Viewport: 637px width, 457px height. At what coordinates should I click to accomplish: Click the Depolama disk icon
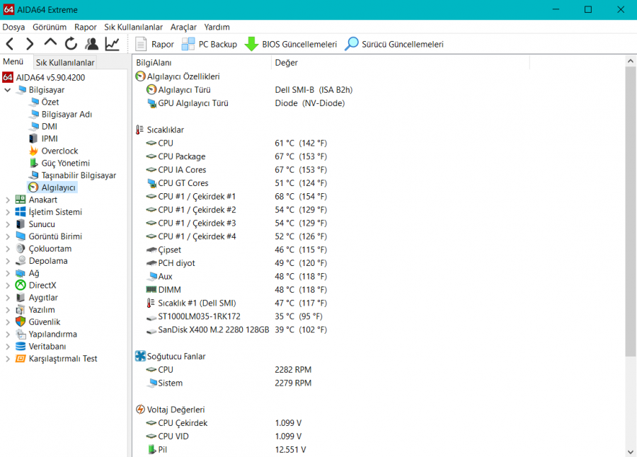point(21,260)
